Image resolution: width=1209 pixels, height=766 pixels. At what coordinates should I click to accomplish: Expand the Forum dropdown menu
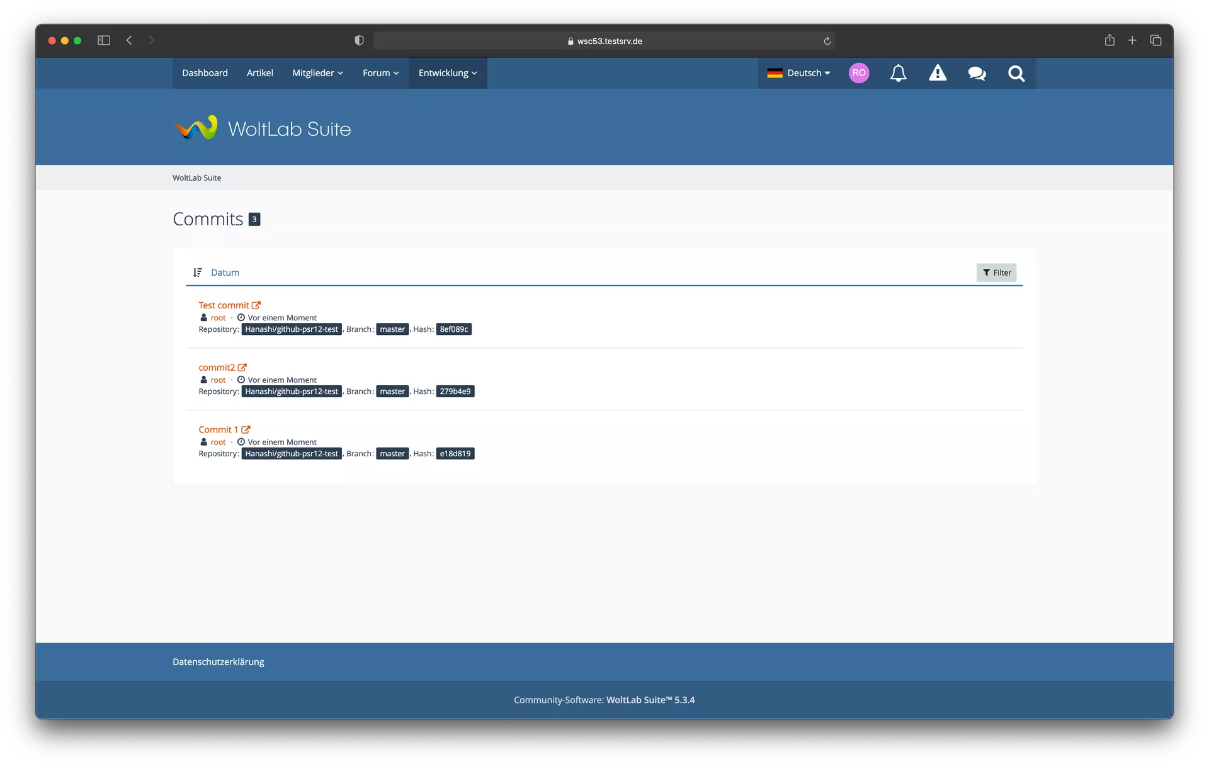(380, 73)
